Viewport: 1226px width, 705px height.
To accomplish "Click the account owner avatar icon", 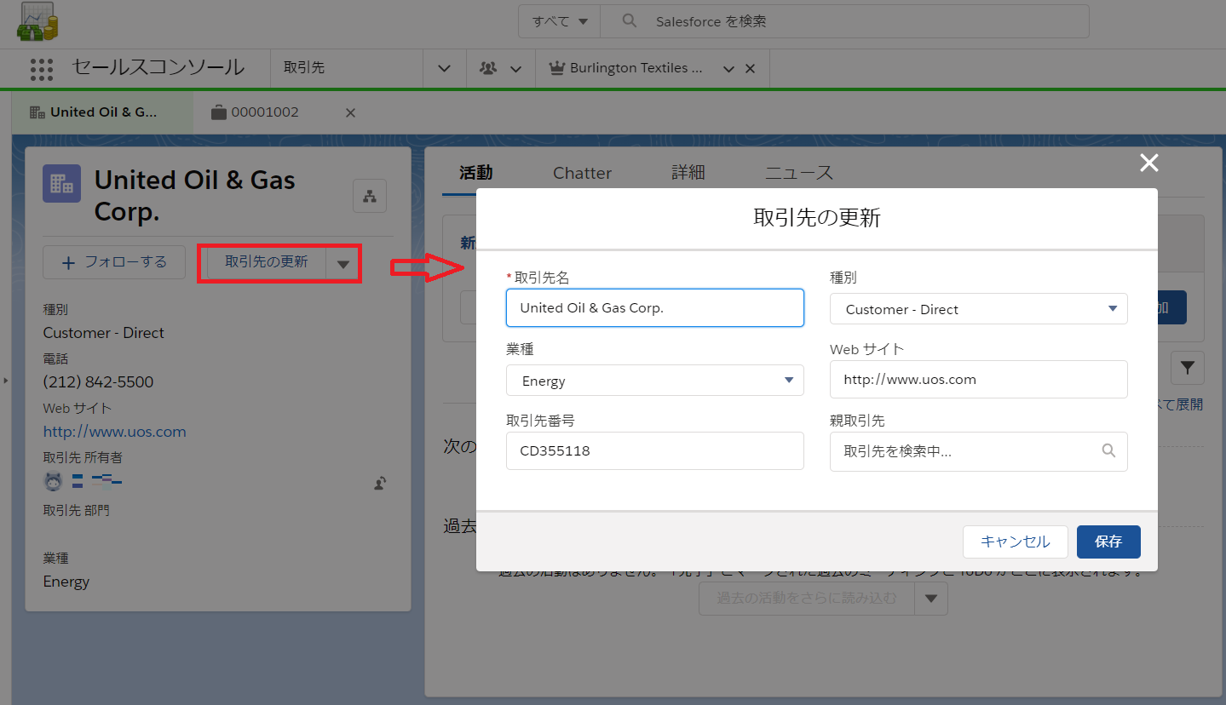I will point(53,482).
